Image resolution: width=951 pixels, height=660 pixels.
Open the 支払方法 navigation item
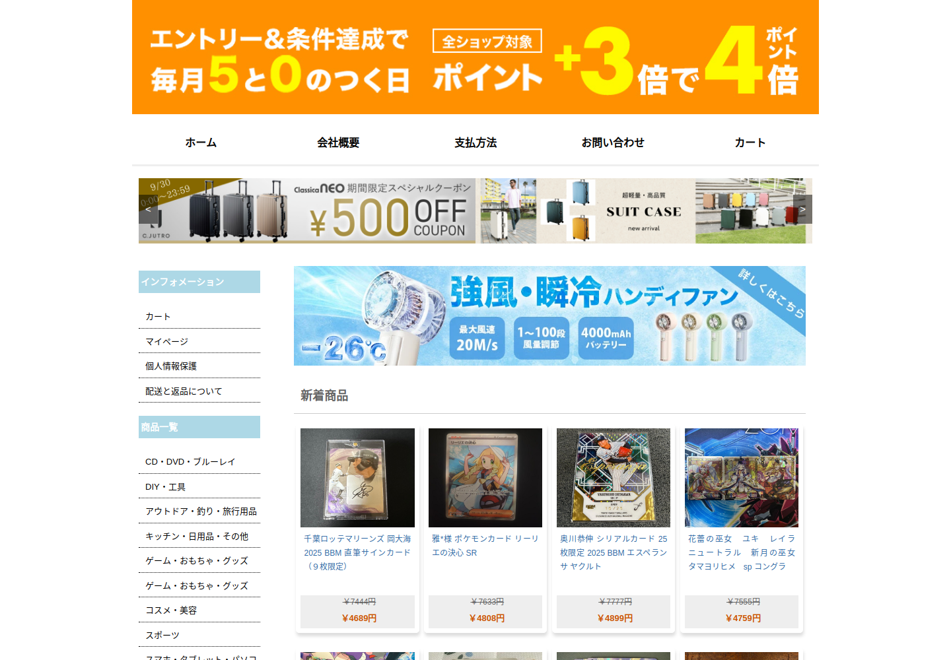pos(475,143)
